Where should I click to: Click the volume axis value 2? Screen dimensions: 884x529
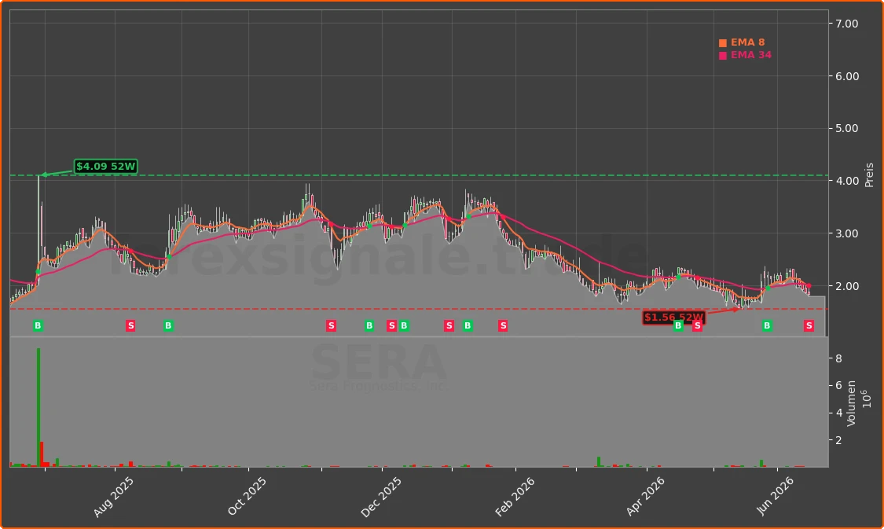click(x=839, y=440)
